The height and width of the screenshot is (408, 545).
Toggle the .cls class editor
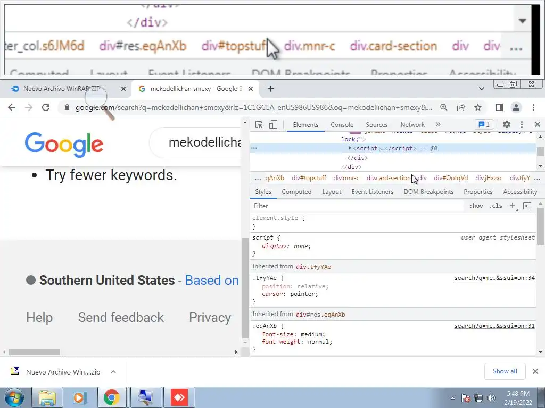click(496, 206)
